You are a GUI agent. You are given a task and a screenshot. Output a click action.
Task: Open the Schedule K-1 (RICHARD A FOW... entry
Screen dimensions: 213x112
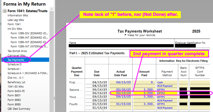28,73
